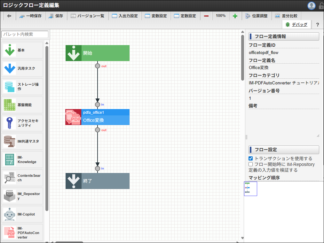Click the フロー定義名 value Office変換
This screenshot has height=243, width=324.
(258, 68)
